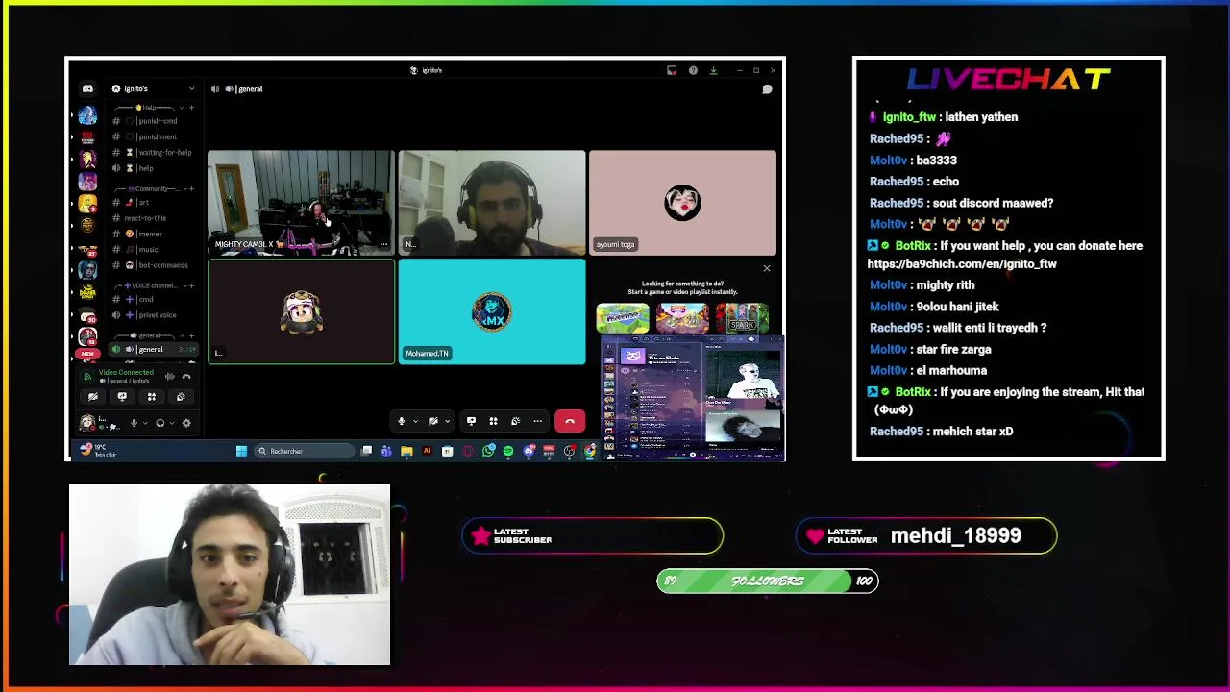Mute microphone in user panel
Screen dimensions: 1230x692
point(134,423)
